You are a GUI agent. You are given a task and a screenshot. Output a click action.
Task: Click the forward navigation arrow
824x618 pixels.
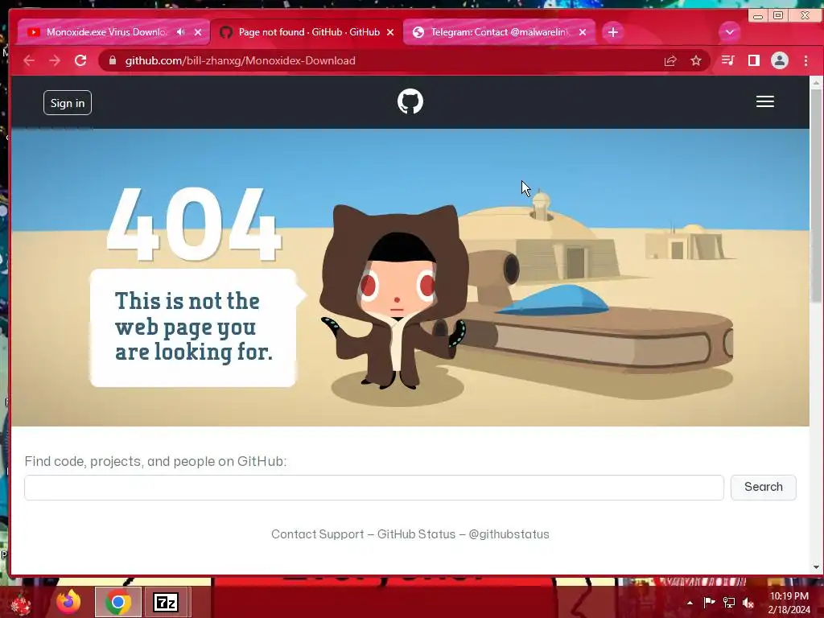point(55,61)
